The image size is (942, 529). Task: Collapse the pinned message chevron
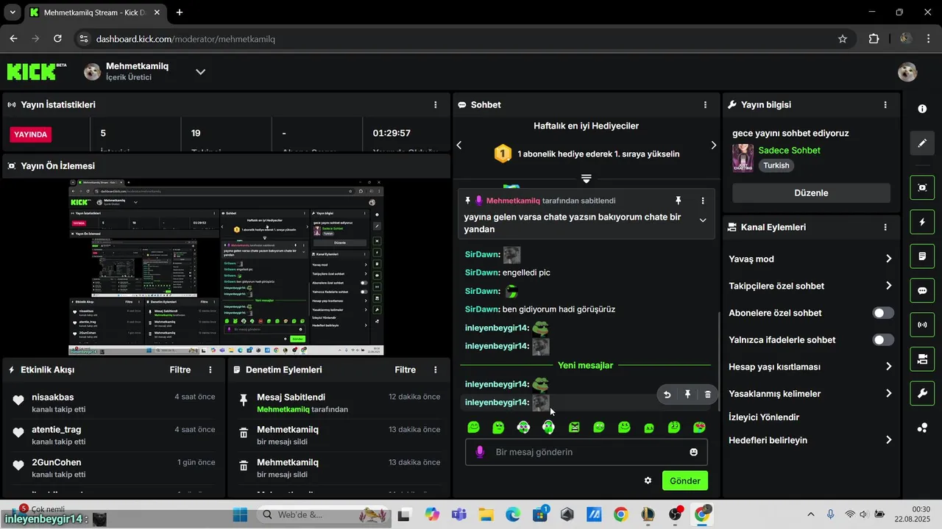tap(703, 220)
